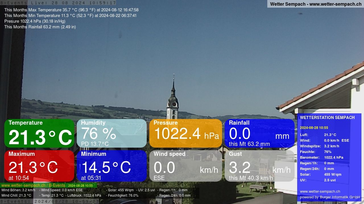The height and width of the screenshot is (204, 364).
Task: Click the WETTERSTATION SEMPACH panel title
Action: click(x=327, y=118)
